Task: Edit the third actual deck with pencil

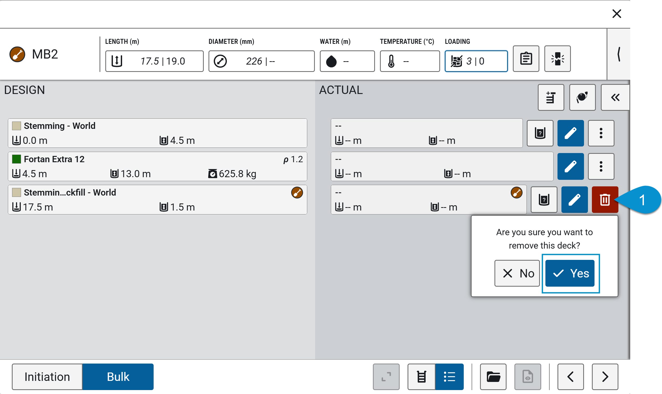Action: click(x=574, y=200)
